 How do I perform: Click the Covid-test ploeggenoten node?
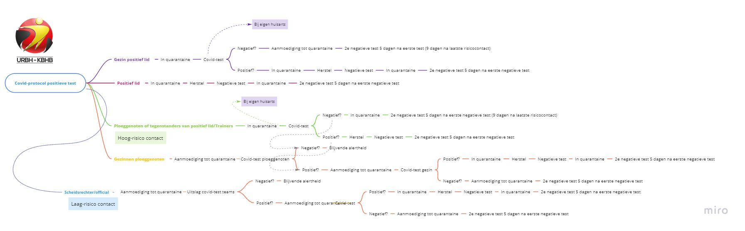tap(265, 159)
